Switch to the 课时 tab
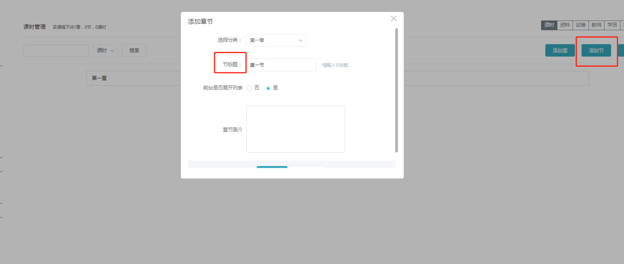 click(x=549, y=25)
